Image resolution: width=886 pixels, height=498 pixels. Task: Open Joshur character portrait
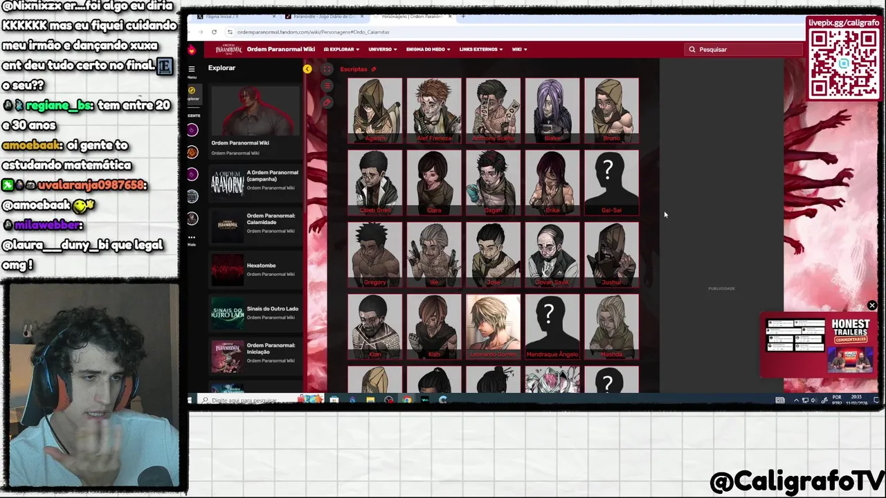[x=611, y=255]
